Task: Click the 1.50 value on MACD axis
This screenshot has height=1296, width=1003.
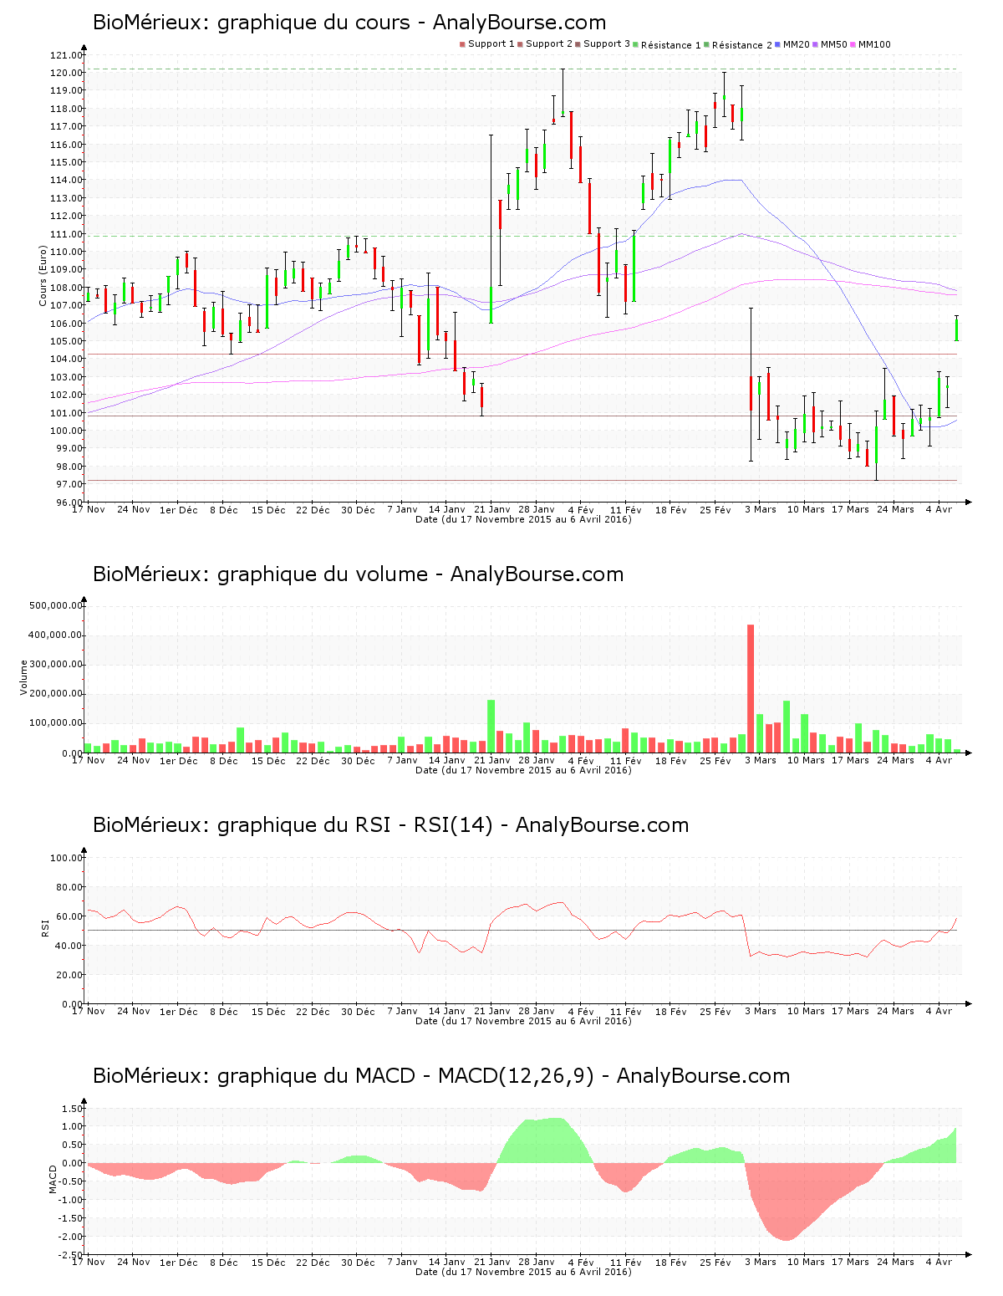Action: [x=72, y=1109]
